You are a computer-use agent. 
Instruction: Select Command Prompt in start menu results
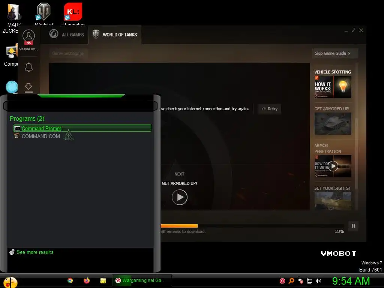pos(82,128)
